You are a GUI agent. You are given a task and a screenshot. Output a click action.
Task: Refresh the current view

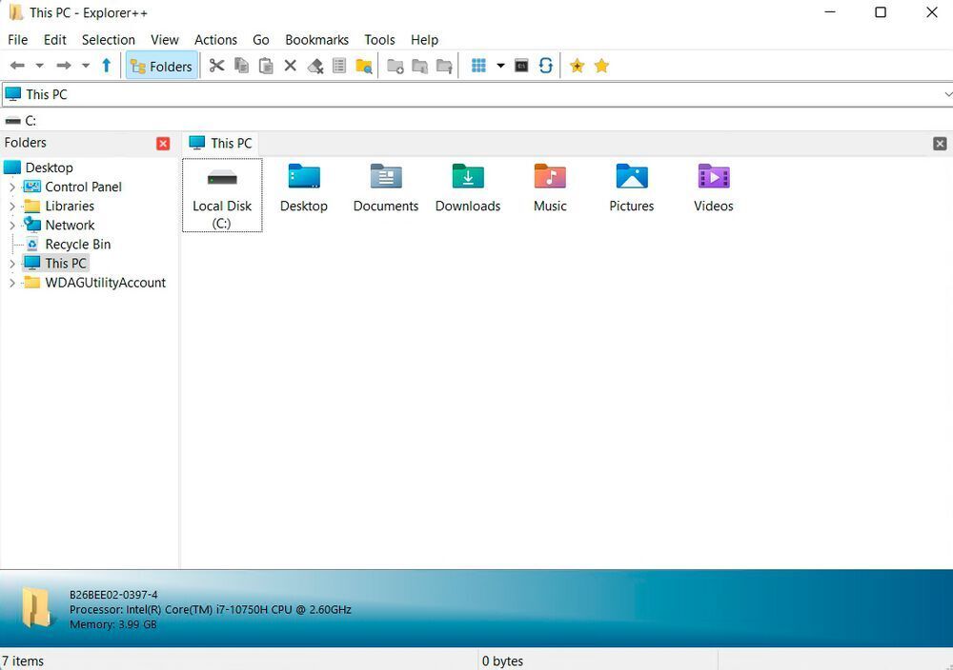(x=546, y=66)
